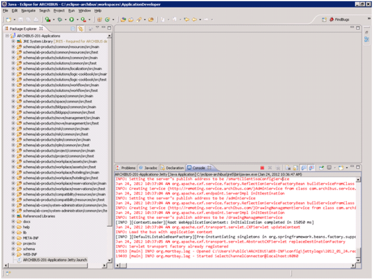The width and height of the screenshot is (373, 280).
Task: Click the Open Task folder icon
Action: click(131, 20)
